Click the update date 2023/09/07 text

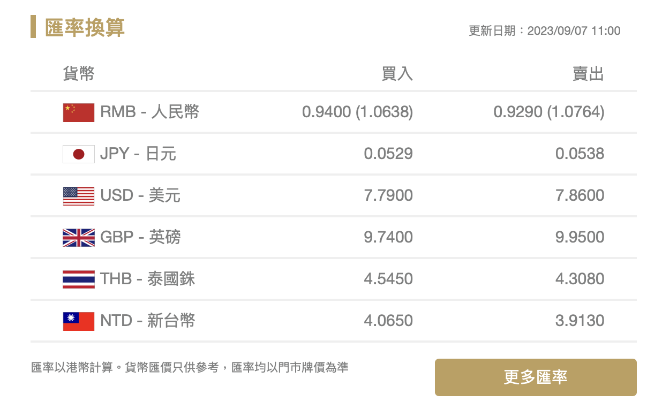(557, 31)
